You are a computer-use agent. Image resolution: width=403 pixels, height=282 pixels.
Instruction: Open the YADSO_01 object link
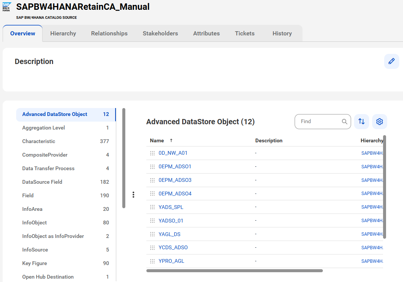pyautogui.click(x=171, y=221)
